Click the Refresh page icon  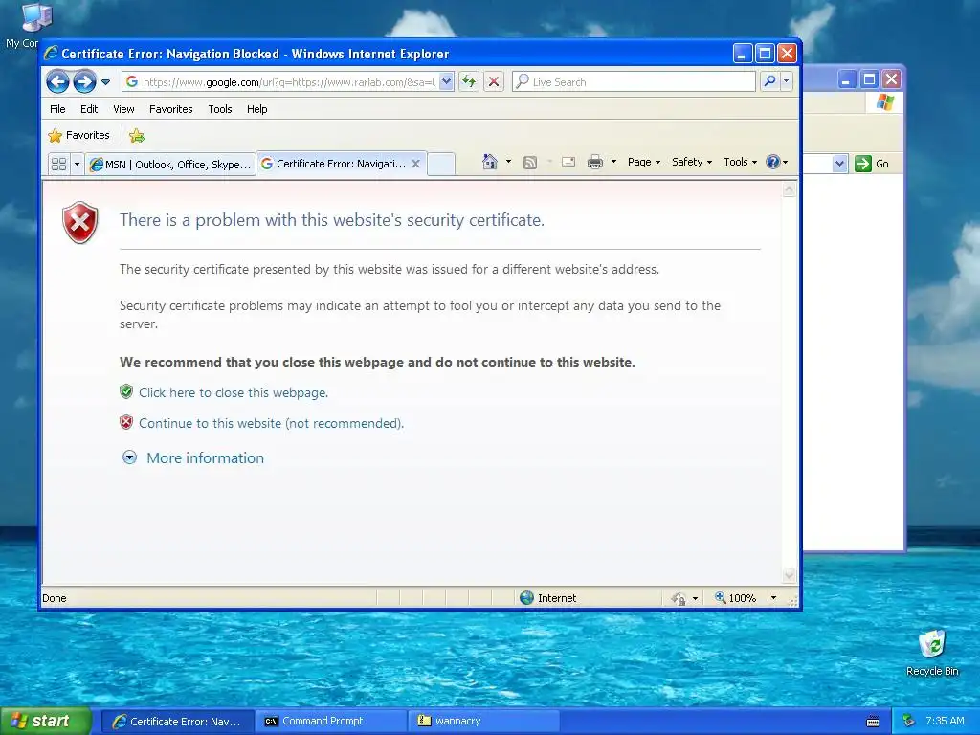tap(469, 82)
